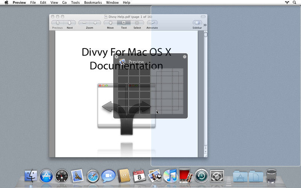Open the Window menu
This screenshot has height=188, width=301.
112,3
